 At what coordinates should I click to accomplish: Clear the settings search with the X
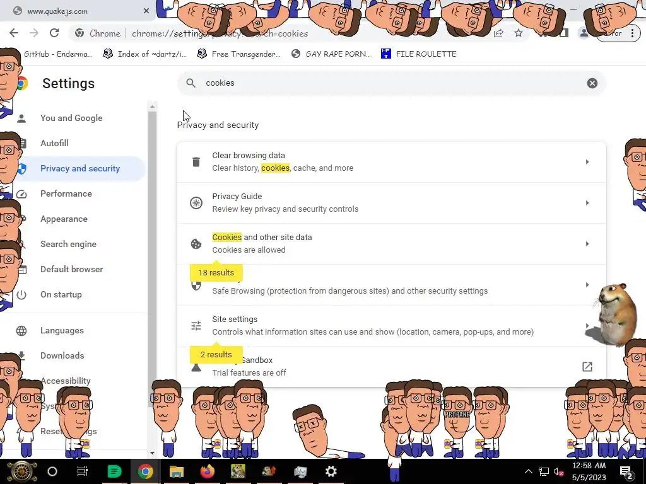click(592, 83)
